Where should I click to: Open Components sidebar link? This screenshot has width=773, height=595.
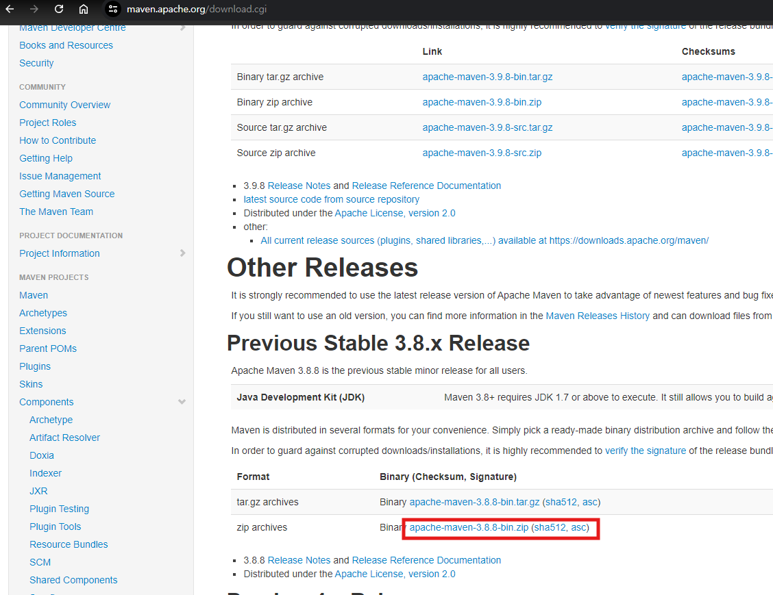(x=47, y=402)
